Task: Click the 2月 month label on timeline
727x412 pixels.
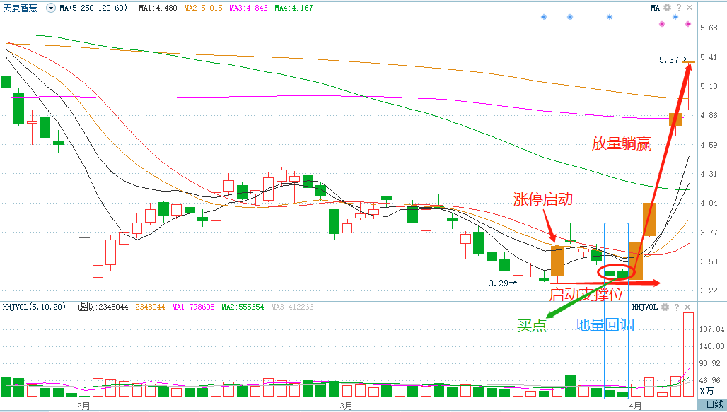Action: (83, 406)
